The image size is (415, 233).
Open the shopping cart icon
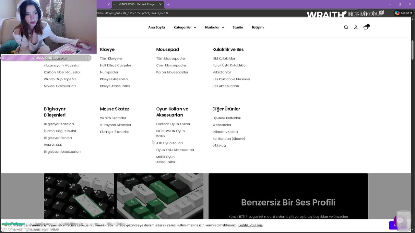(366, 27)
